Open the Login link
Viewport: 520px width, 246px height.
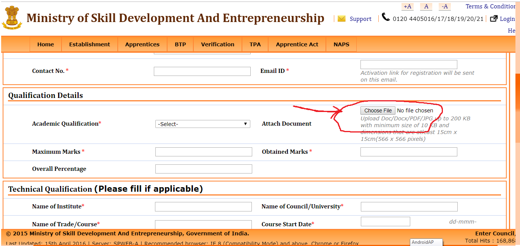(507, 19)
